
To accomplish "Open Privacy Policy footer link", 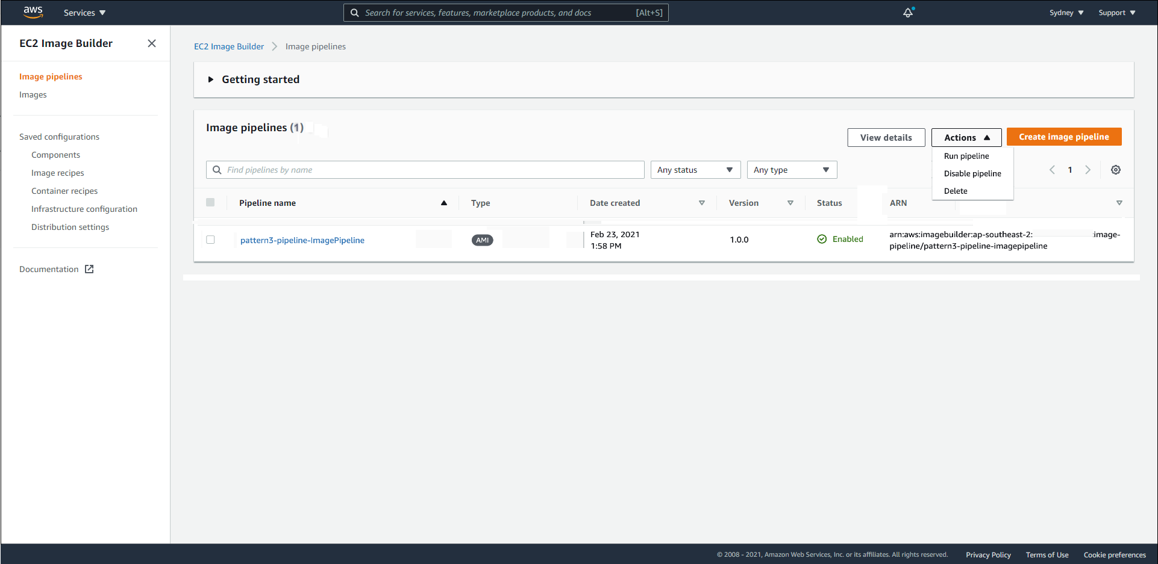I will [988, 555].
